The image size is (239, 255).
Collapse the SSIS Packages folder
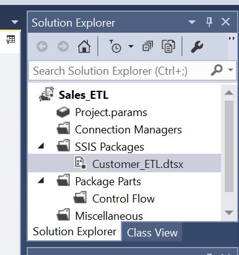tap(41, 146)
